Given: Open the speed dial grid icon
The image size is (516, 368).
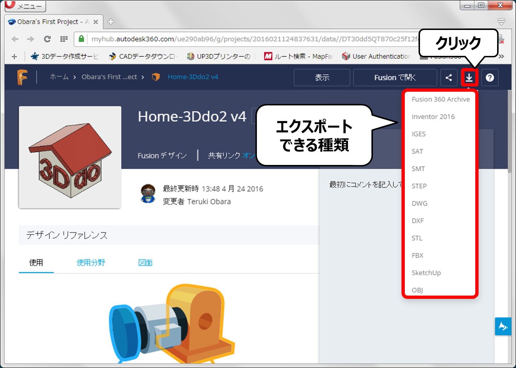Looking at the screenshot, I should click(x=64, y=39).
